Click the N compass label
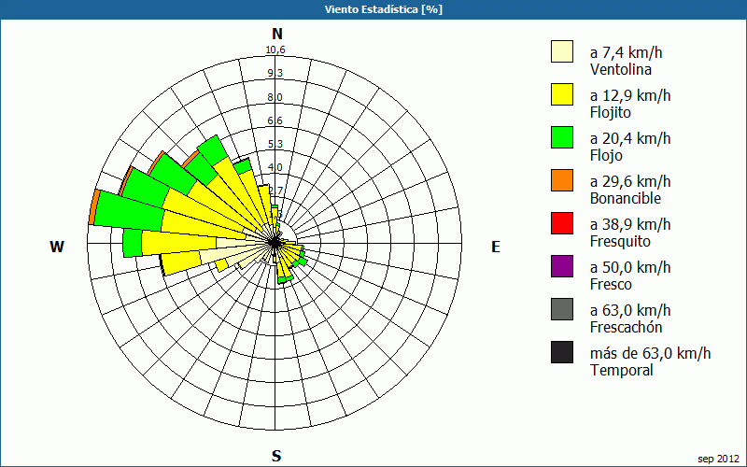Image resolution: width=747 pixels, height=467 pixels. (x=277, y=34)
